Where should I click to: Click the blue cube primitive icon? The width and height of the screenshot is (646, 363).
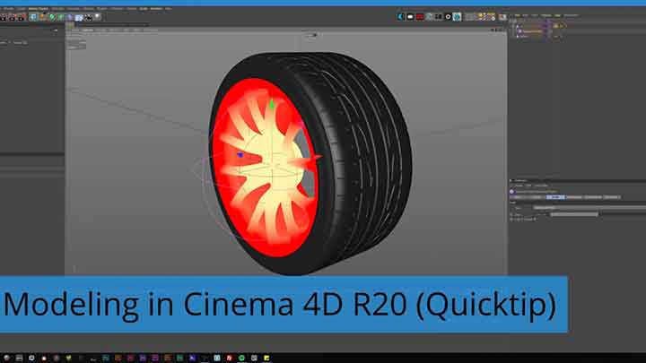coord(33,17)
